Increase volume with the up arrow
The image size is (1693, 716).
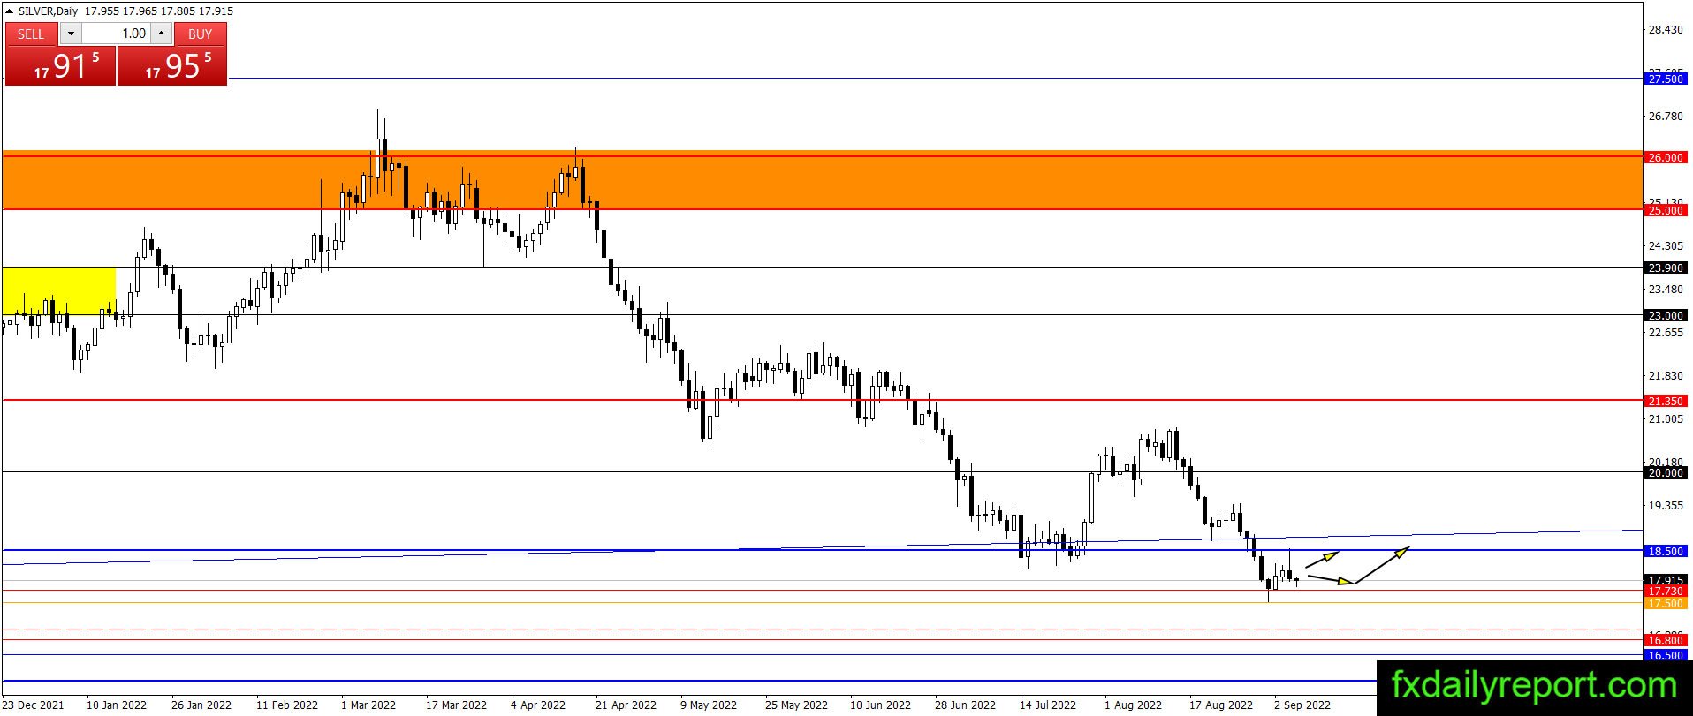pyautogui.click(x=161, y=34)
